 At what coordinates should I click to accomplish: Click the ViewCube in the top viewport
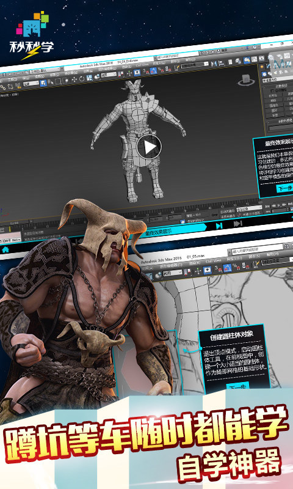tap(246, 80)
